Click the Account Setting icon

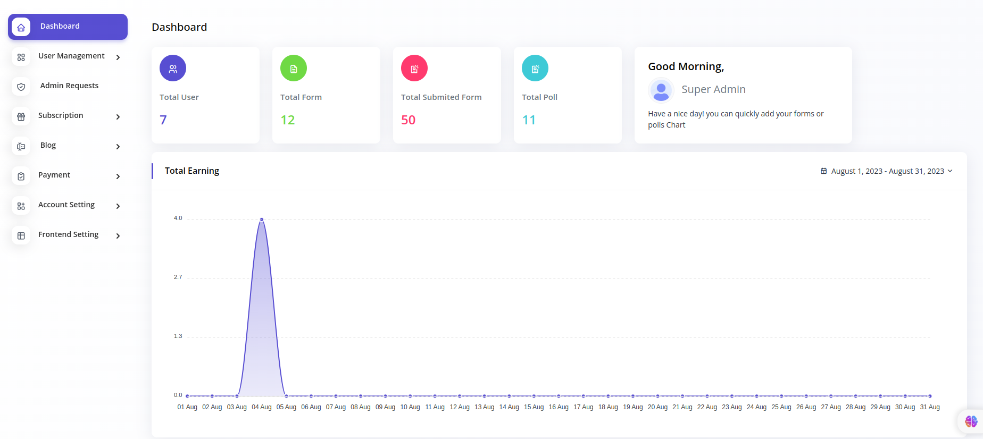point(21,206)
